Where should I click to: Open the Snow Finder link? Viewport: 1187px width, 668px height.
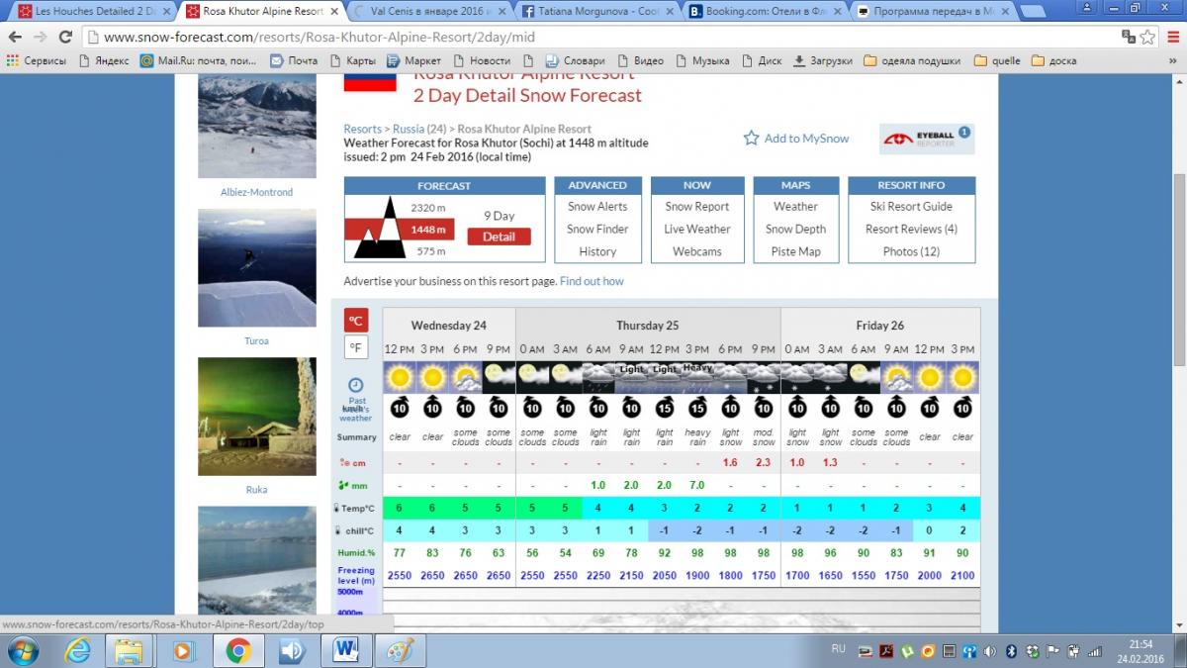coord(597,229)
